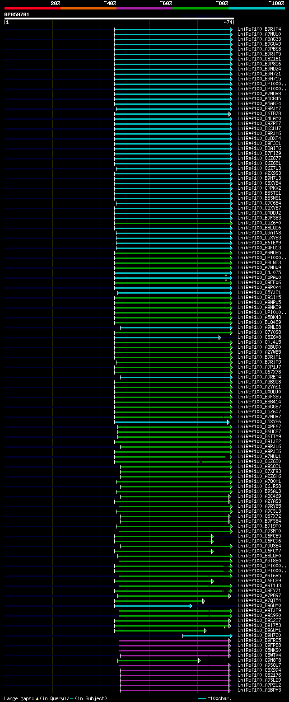The height and width of the screenshot is (702, 289).
Task: Click the orange ~40% identity legend segment
Action: coord(89,8)
